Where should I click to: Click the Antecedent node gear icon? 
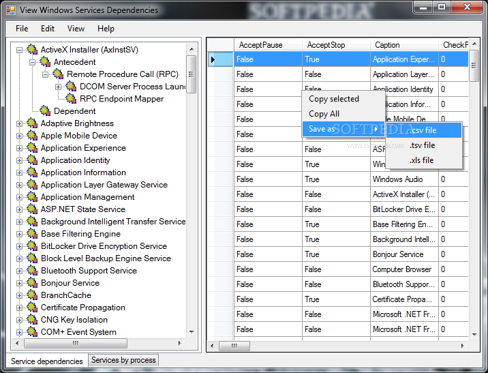click(46, 61)
